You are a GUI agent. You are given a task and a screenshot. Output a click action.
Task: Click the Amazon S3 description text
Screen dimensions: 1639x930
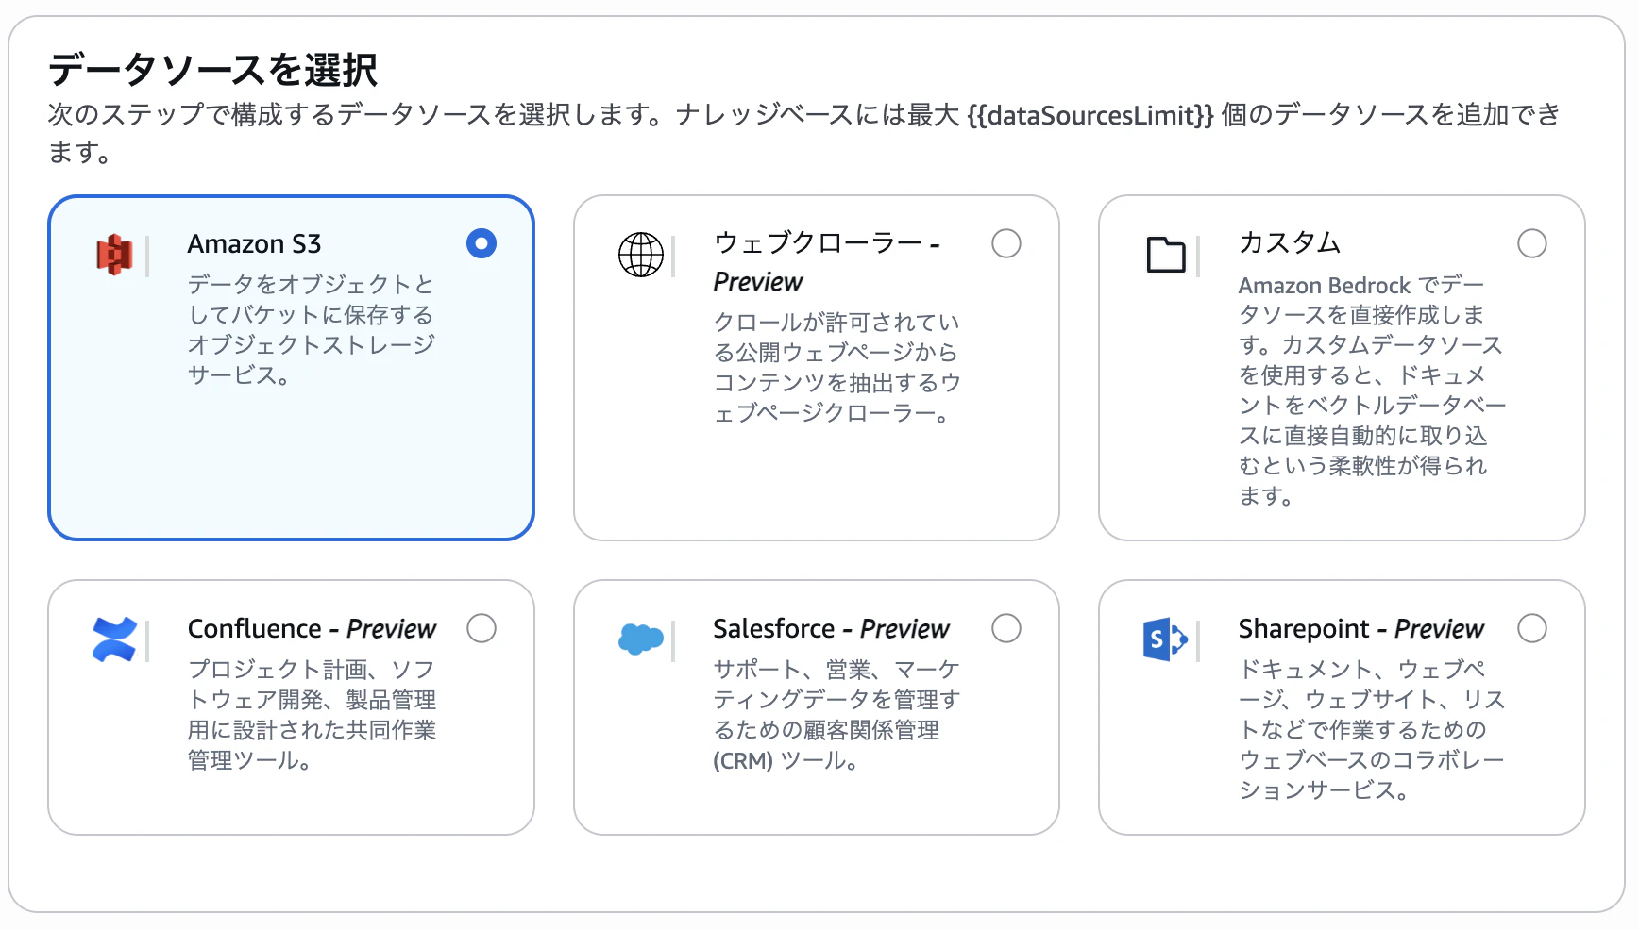point(312,330)
